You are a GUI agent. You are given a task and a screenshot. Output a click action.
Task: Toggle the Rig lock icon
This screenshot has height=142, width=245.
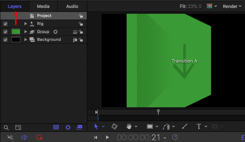click(x=81, y=24)
